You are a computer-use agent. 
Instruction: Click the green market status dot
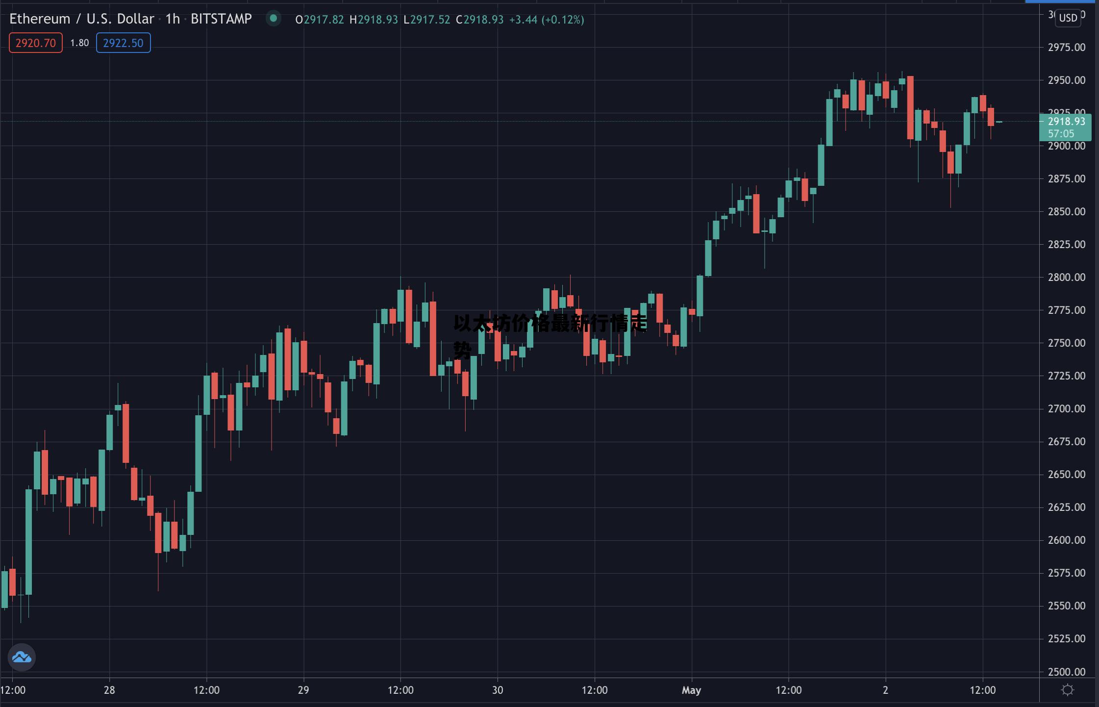tap(273, 19)
